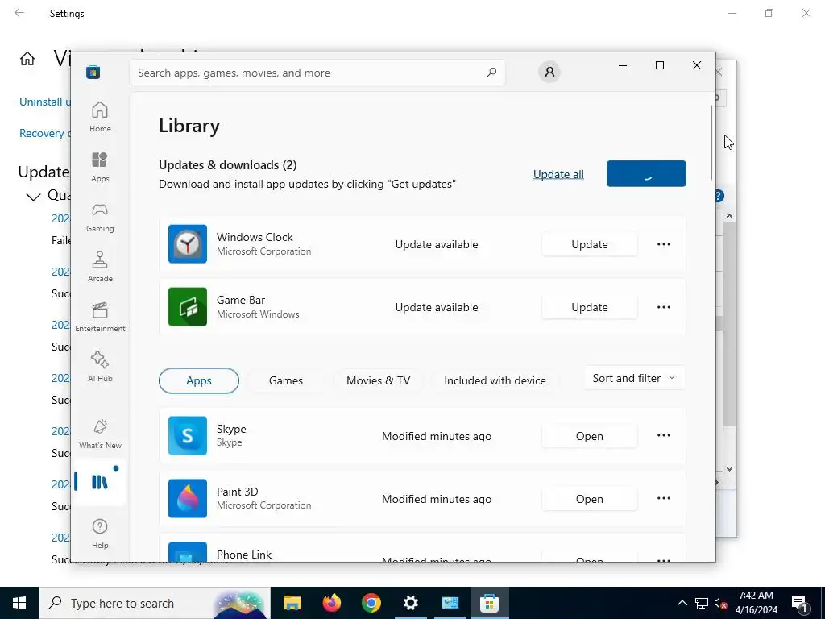Open more options for Game Bar

(x=664, y=307)
